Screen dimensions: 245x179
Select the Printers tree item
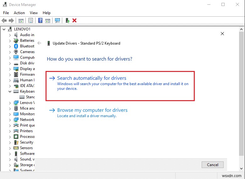(x=26, y=131)
